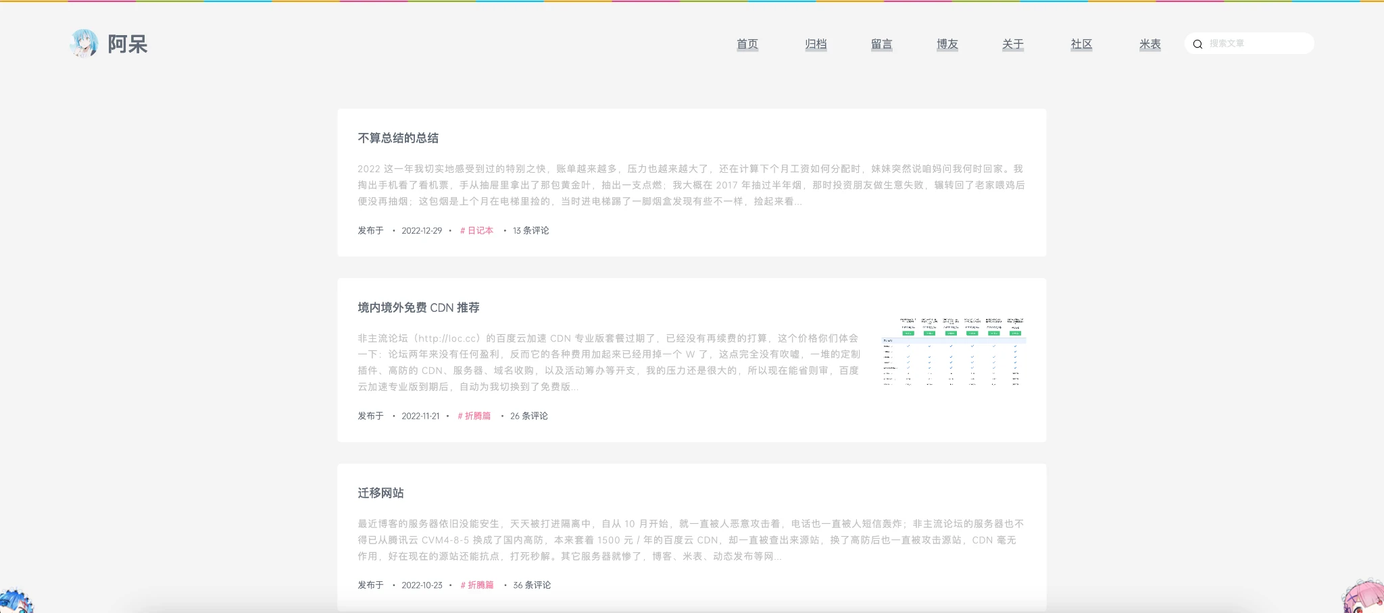1384x613 pixels.
Task: Open the 首页 navigation item
Action: tap(747, 44)
